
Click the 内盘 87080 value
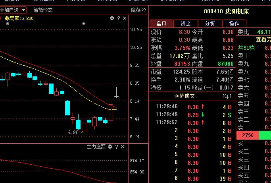click(x=226, y=64)
